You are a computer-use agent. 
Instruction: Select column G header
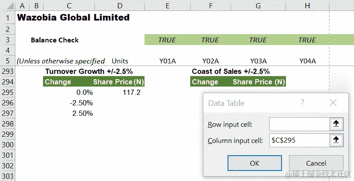pyautogui.click(x=258, y=6)
